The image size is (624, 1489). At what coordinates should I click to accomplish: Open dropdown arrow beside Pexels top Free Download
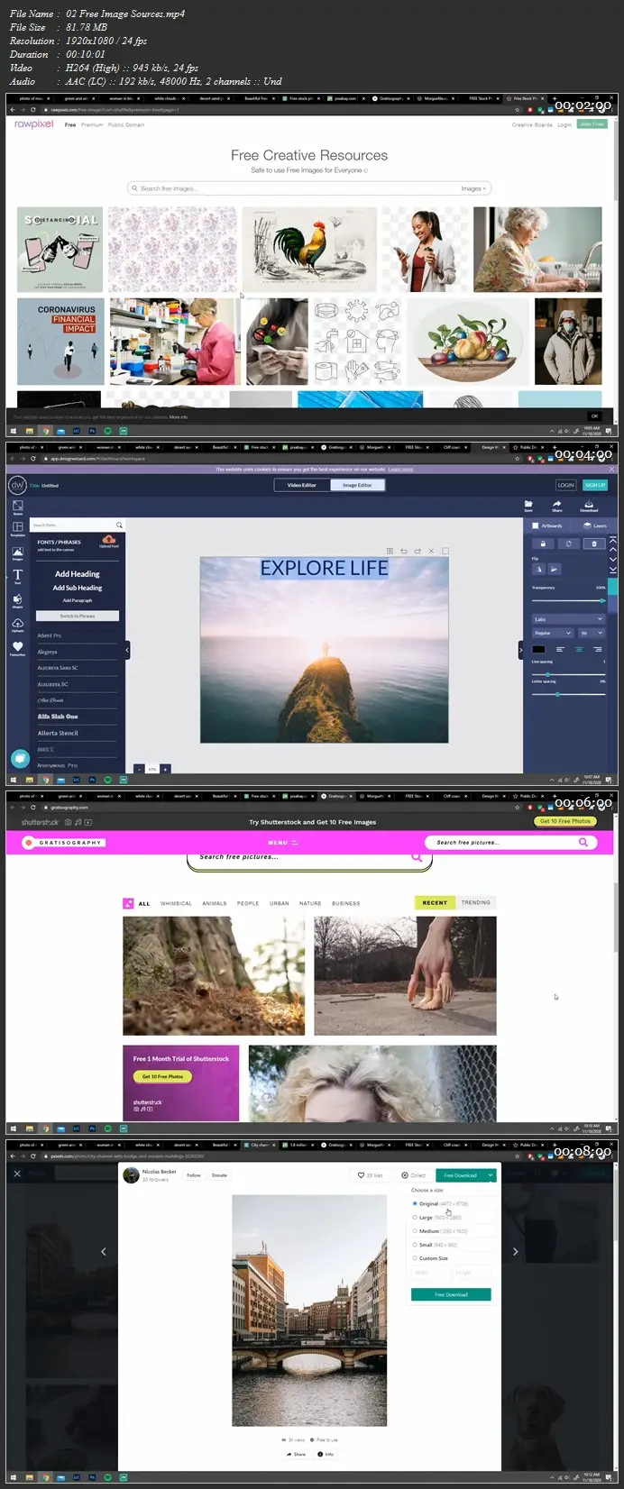pyautogui.click(x=491, y=1175)
